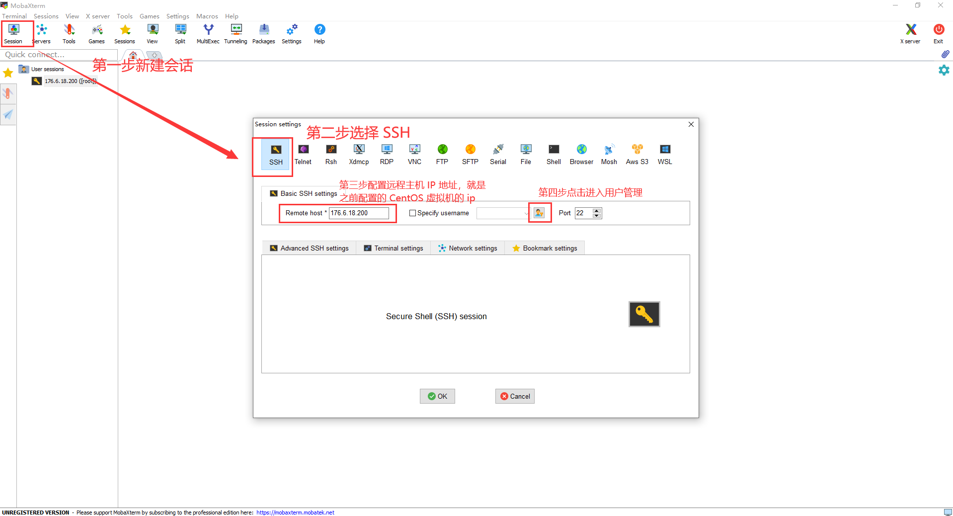
Task: Decrease the Port number
Action: click(x=597, y=216)
